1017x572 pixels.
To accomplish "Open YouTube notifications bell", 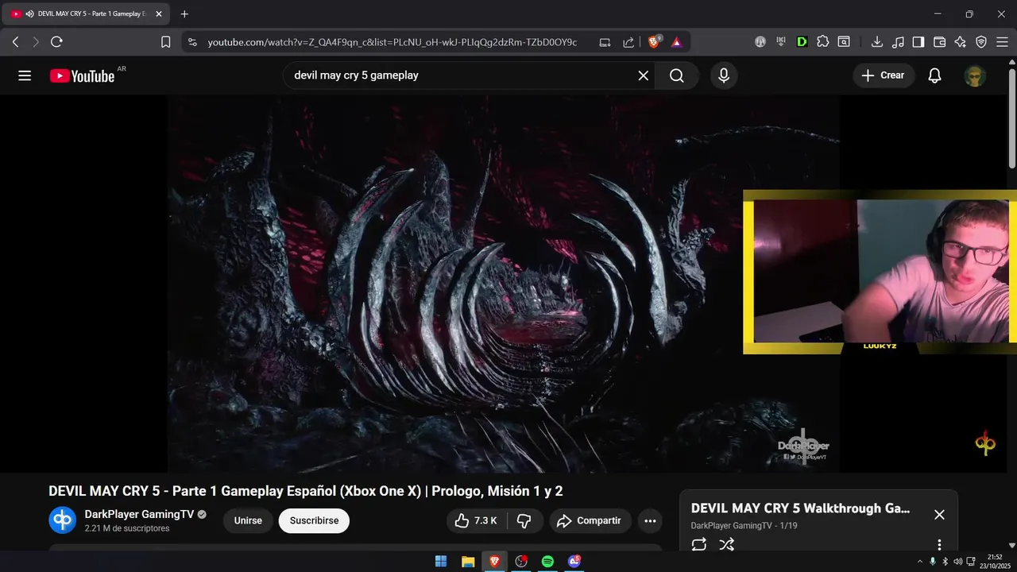I will (935, 75).
